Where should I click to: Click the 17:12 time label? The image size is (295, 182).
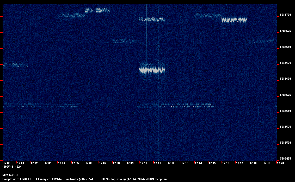[171, 163]
